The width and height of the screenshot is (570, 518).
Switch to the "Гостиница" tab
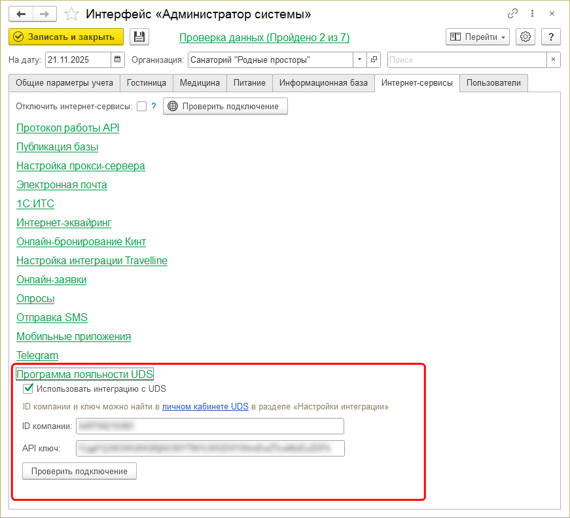(147, 83)
